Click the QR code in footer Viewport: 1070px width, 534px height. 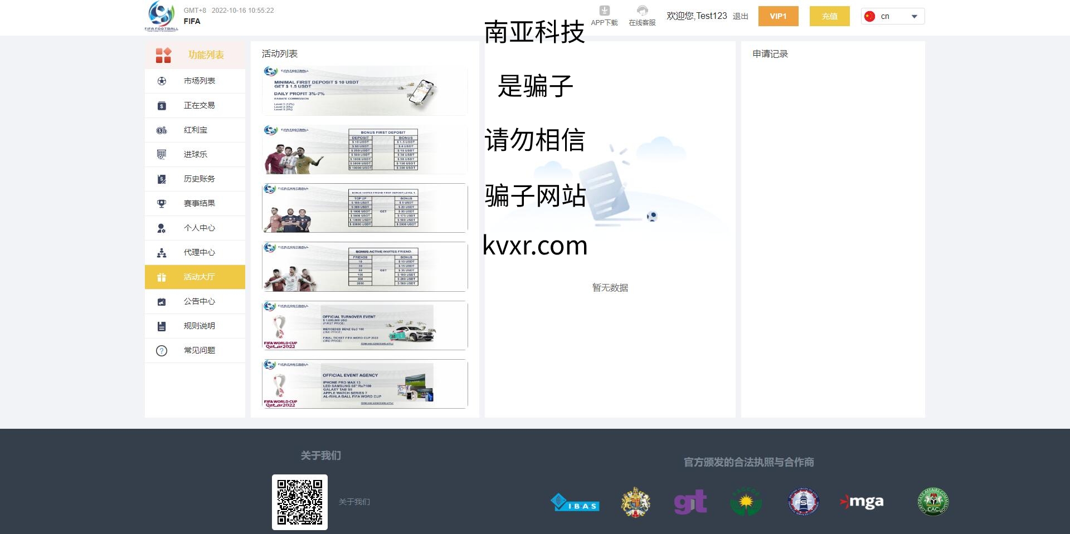click(x=300, y=502)
